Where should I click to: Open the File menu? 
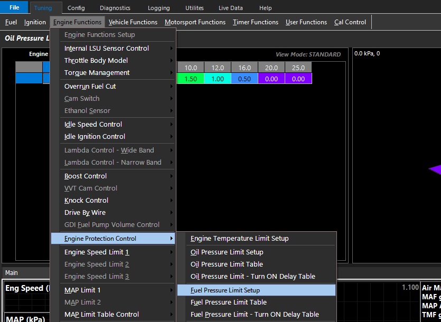tap(14, 7)
